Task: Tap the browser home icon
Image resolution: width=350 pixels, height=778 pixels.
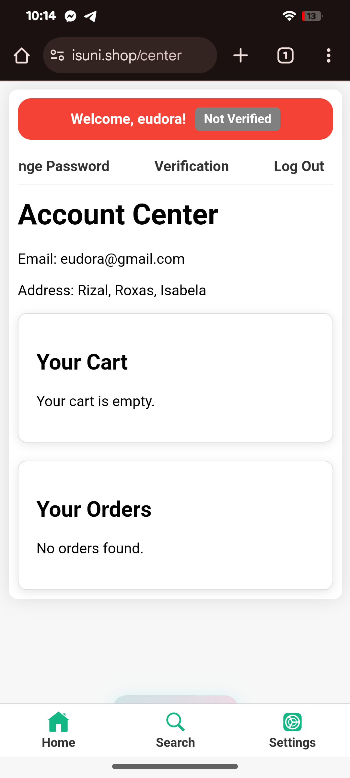Action: 22,55
